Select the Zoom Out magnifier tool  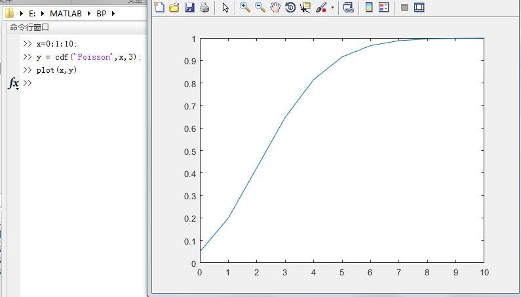260,7
